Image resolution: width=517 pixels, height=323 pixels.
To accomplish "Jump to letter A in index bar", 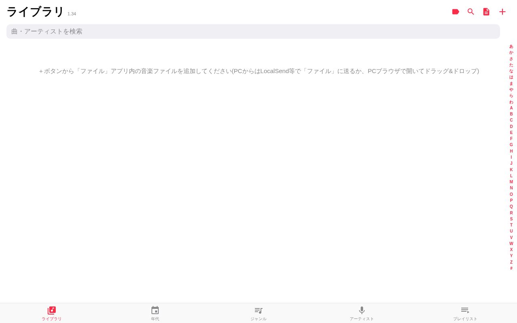I will pos(511,108).
